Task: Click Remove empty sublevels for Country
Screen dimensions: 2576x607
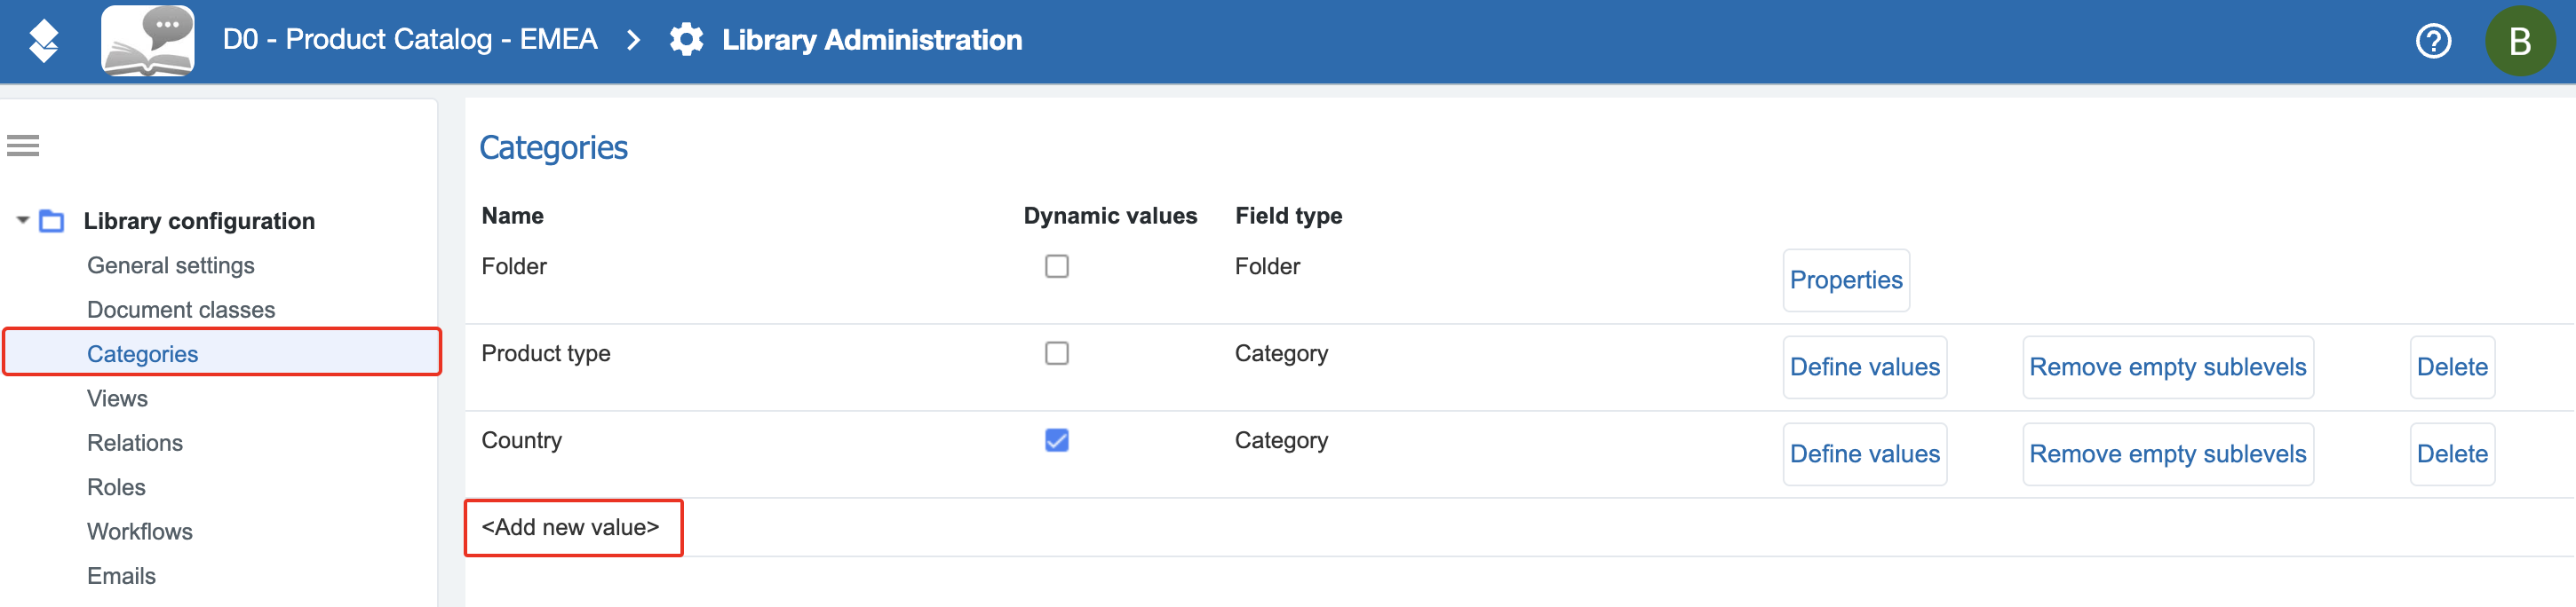Action: [2168, 454]
